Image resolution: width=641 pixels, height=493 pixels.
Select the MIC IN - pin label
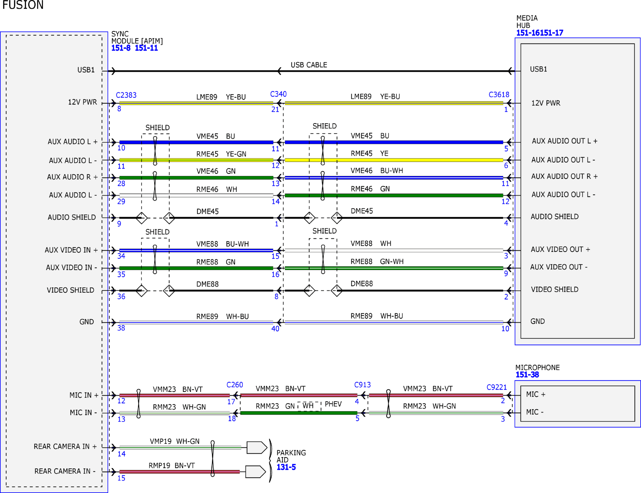83,413
